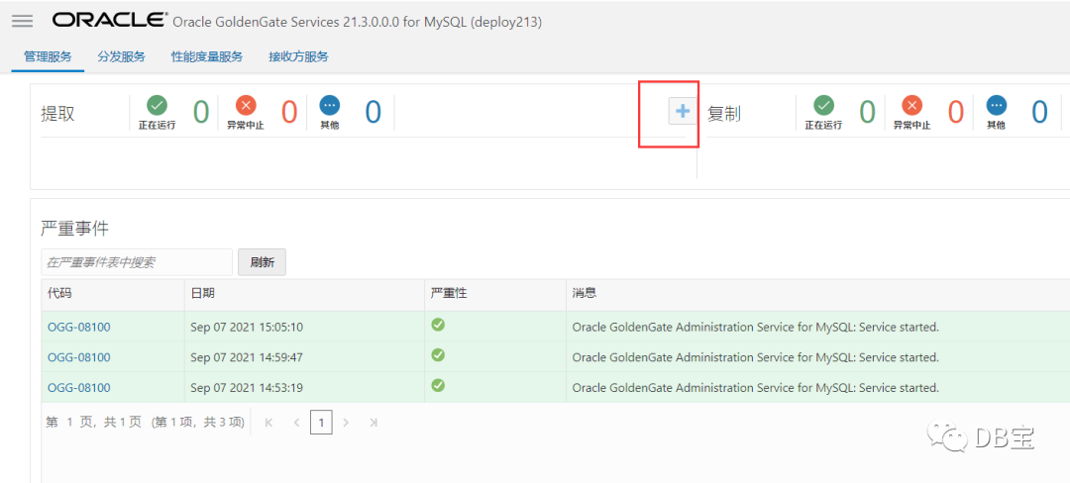
Task: Add a new Extract with plus button
Action: point(683,112)
